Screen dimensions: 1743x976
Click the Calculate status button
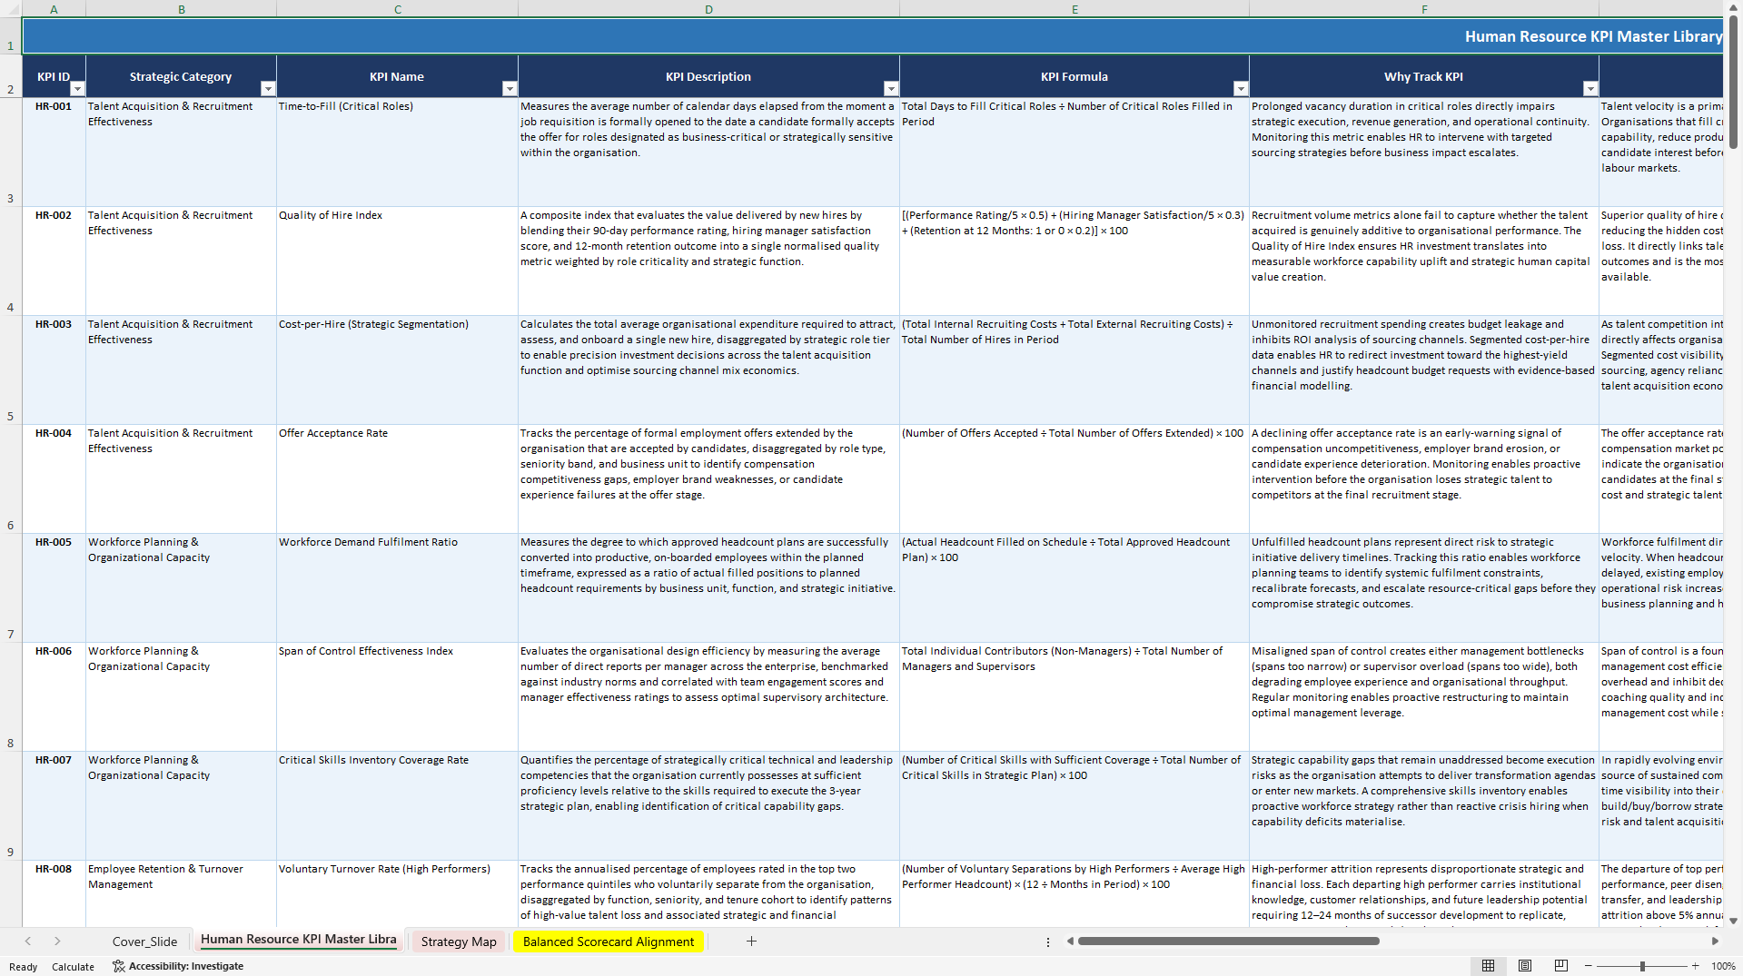(x=73, y=967)
